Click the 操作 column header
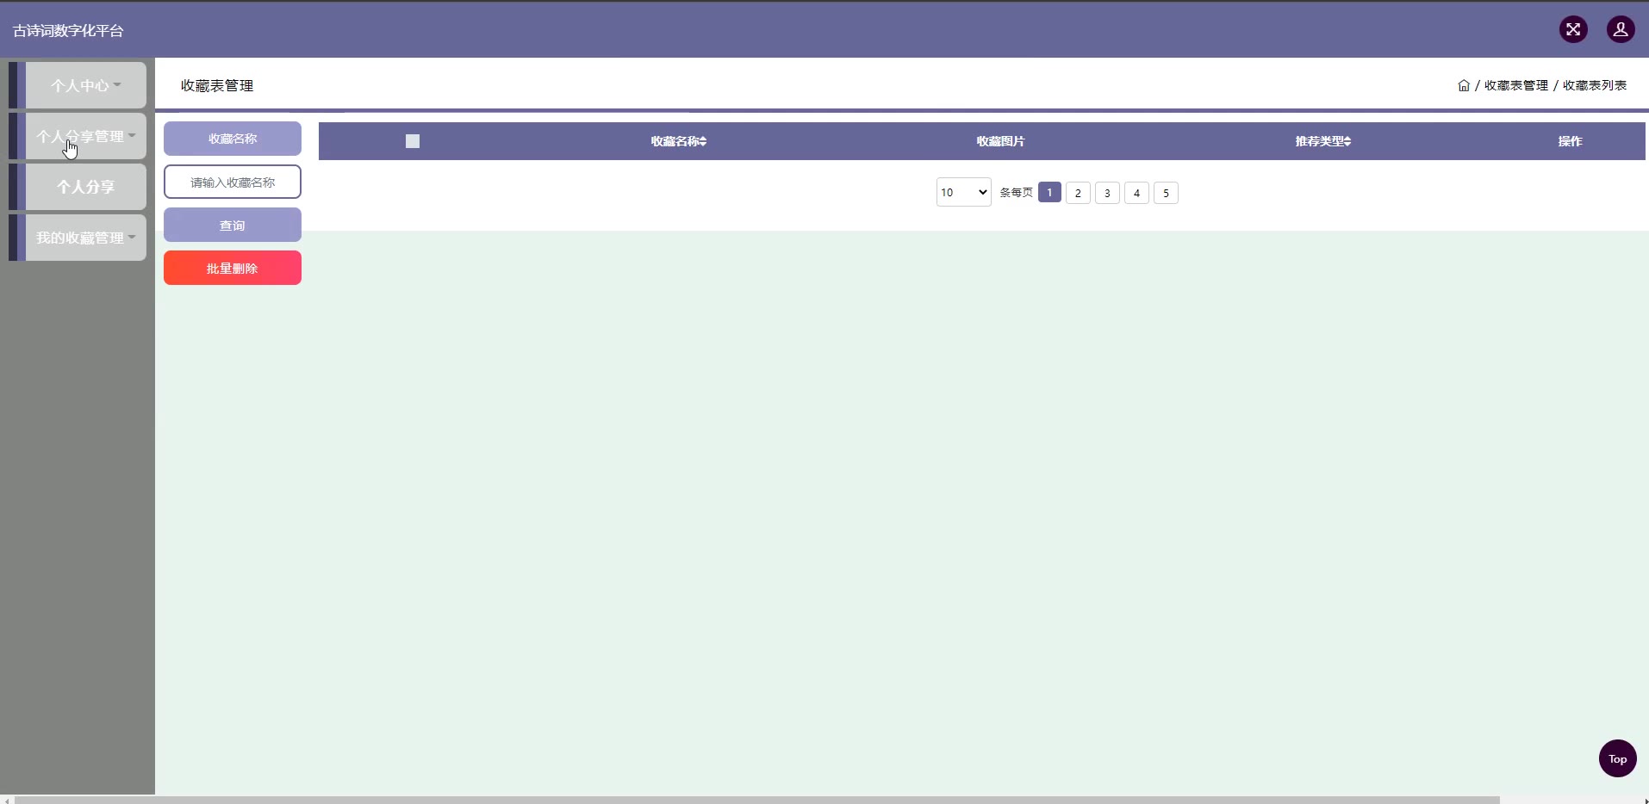This screenshot has height=804, width=1649. point(1570,141)
